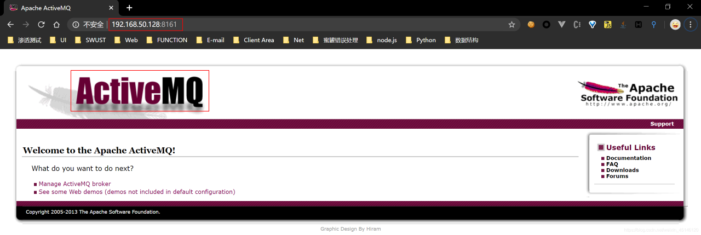Open the Net bookmark folder
The image size is (701, 235).
[293, 40]
